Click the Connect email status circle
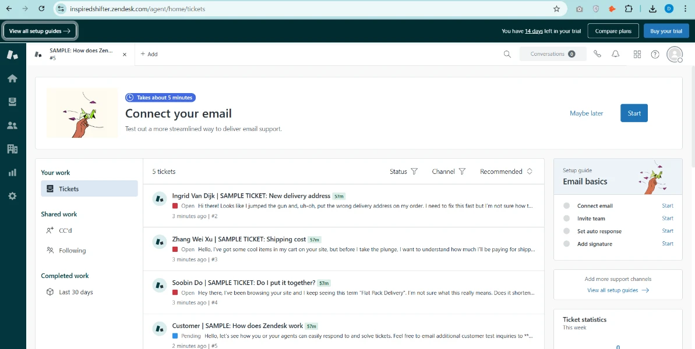 coord(566,206)
